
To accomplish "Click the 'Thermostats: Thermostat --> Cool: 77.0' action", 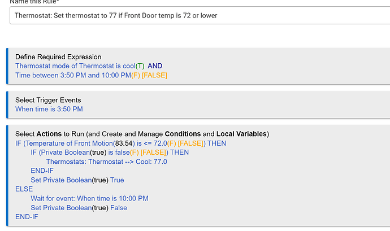I will (106, 162).
